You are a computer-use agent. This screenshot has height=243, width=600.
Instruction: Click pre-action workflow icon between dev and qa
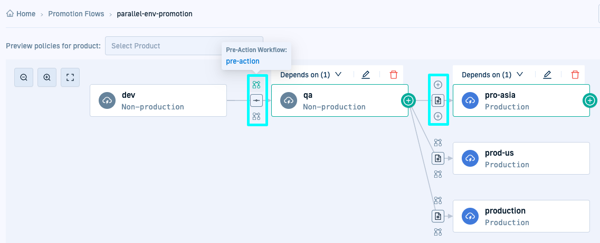pos(256,85)
